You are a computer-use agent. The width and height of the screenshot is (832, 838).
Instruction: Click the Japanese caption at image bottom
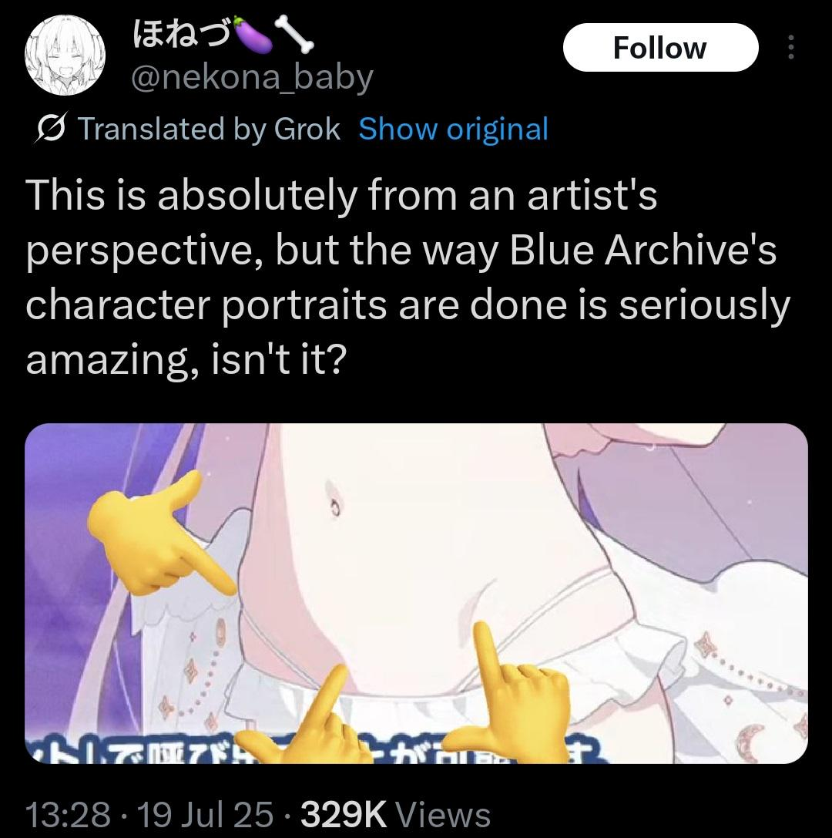pos(315,753)
